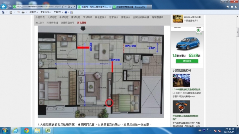Open the 網頁(P) menu
The width and height of the screenshot is (239, 134).
tap(34, 12)
